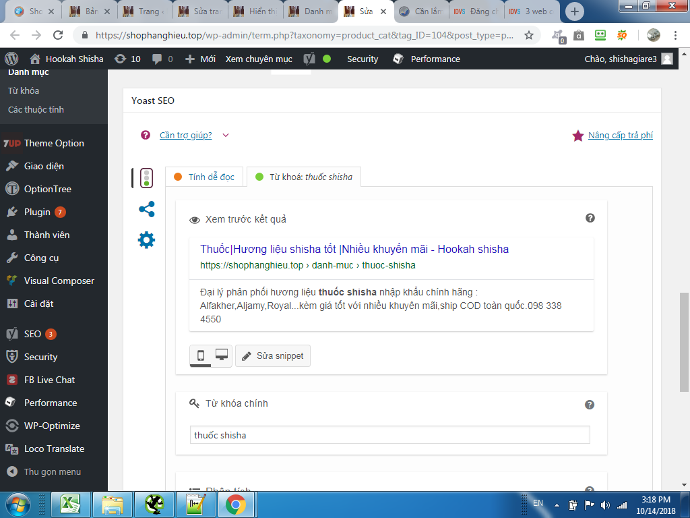View comments in the admin bar
The height and width of the screenshot is (518, 690).
pyautogui.click(x=162, y=59)
